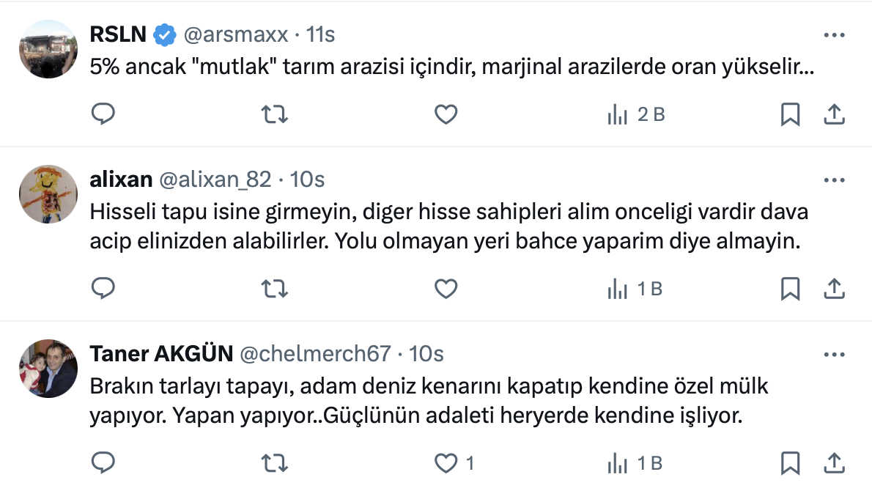Repost alixan's hisseli tapu tweet
This screenshot has width=872, height=491.
coord(275,289)
